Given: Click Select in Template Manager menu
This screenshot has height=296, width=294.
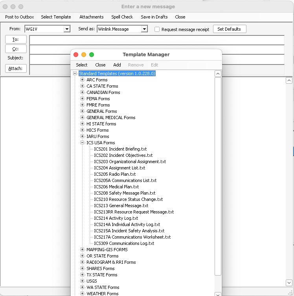Looking at the screenshot, I should (x=82, y=65).
